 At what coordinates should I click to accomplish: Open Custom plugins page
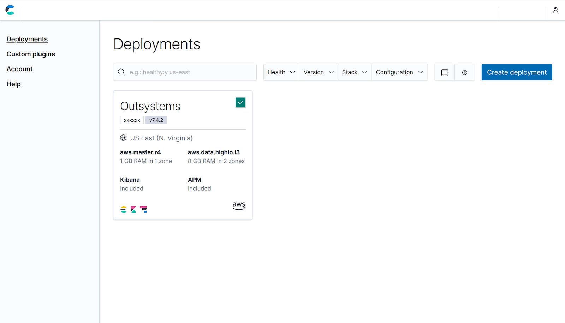pyautogui.click(x=31, y=54)
